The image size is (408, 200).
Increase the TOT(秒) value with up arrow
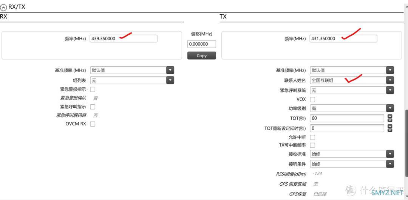pyautogui.click(x=390, y=116)
